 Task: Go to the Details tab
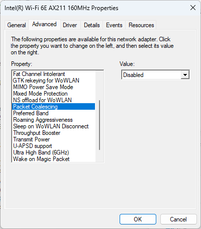(x=92, y=25)
